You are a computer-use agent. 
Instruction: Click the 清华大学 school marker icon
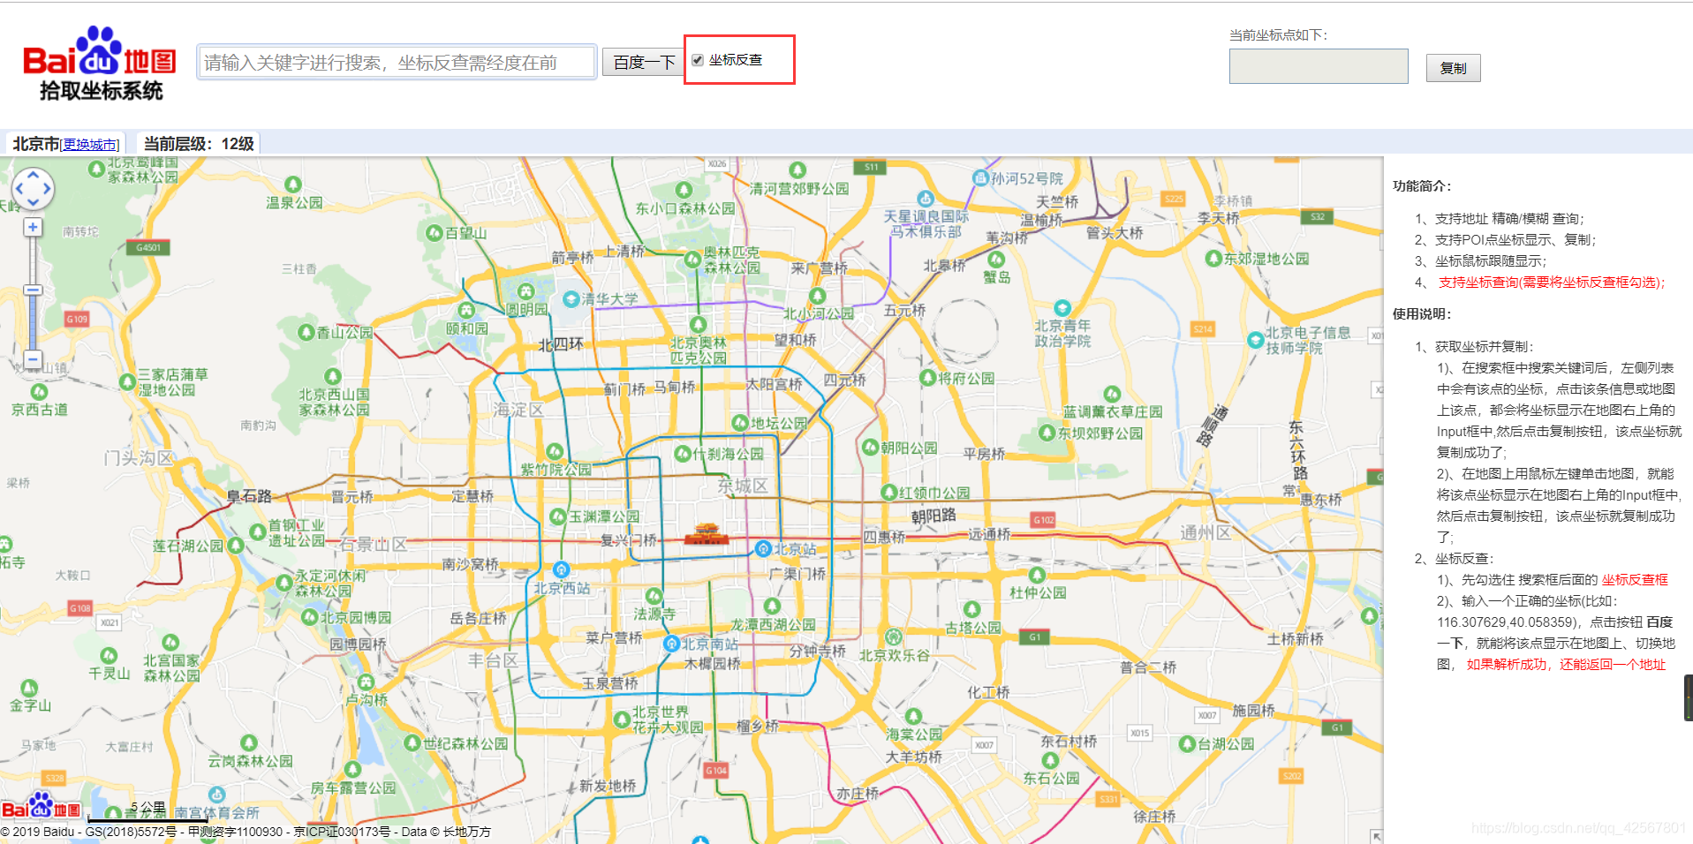coord(571,299)
